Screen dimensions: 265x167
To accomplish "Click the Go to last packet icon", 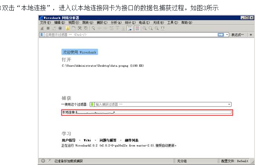I will tap(123, 28).
